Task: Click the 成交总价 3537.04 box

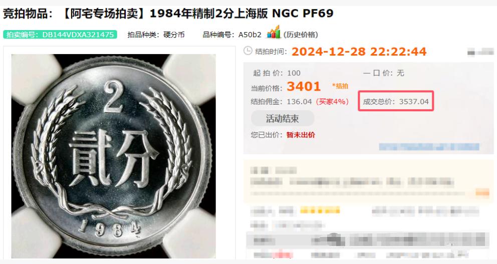Action: (396, 101)
